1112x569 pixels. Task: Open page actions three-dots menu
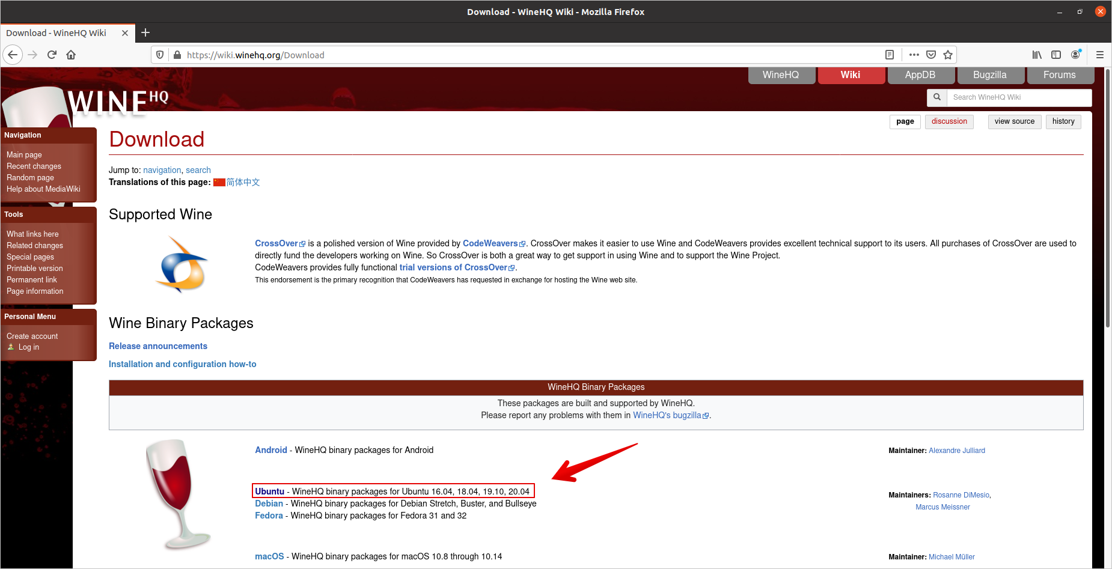(914, 55)
